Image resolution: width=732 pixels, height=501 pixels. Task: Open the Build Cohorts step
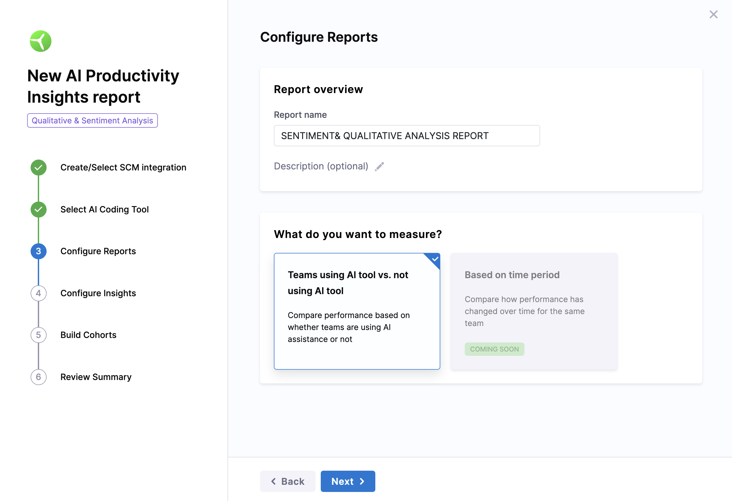coord(88,335)
